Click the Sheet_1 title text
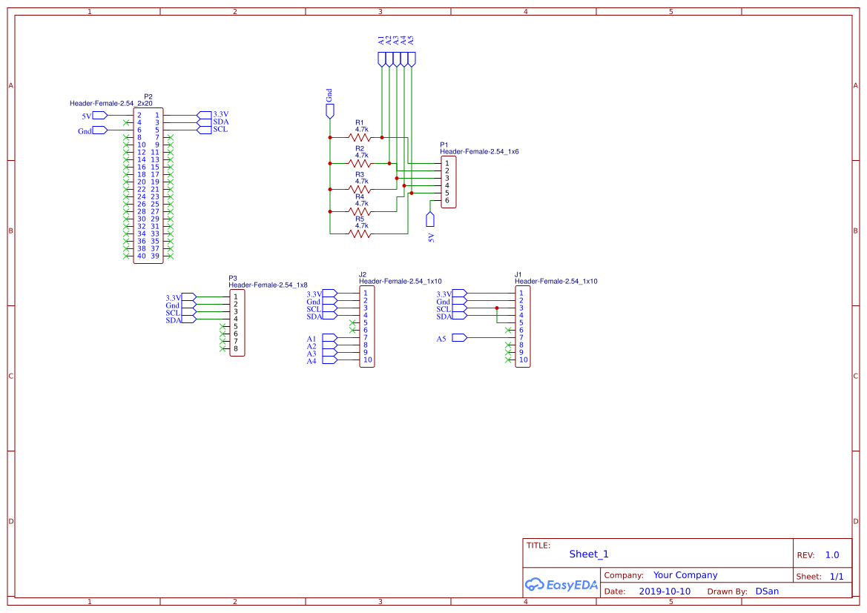 [589, 554]
